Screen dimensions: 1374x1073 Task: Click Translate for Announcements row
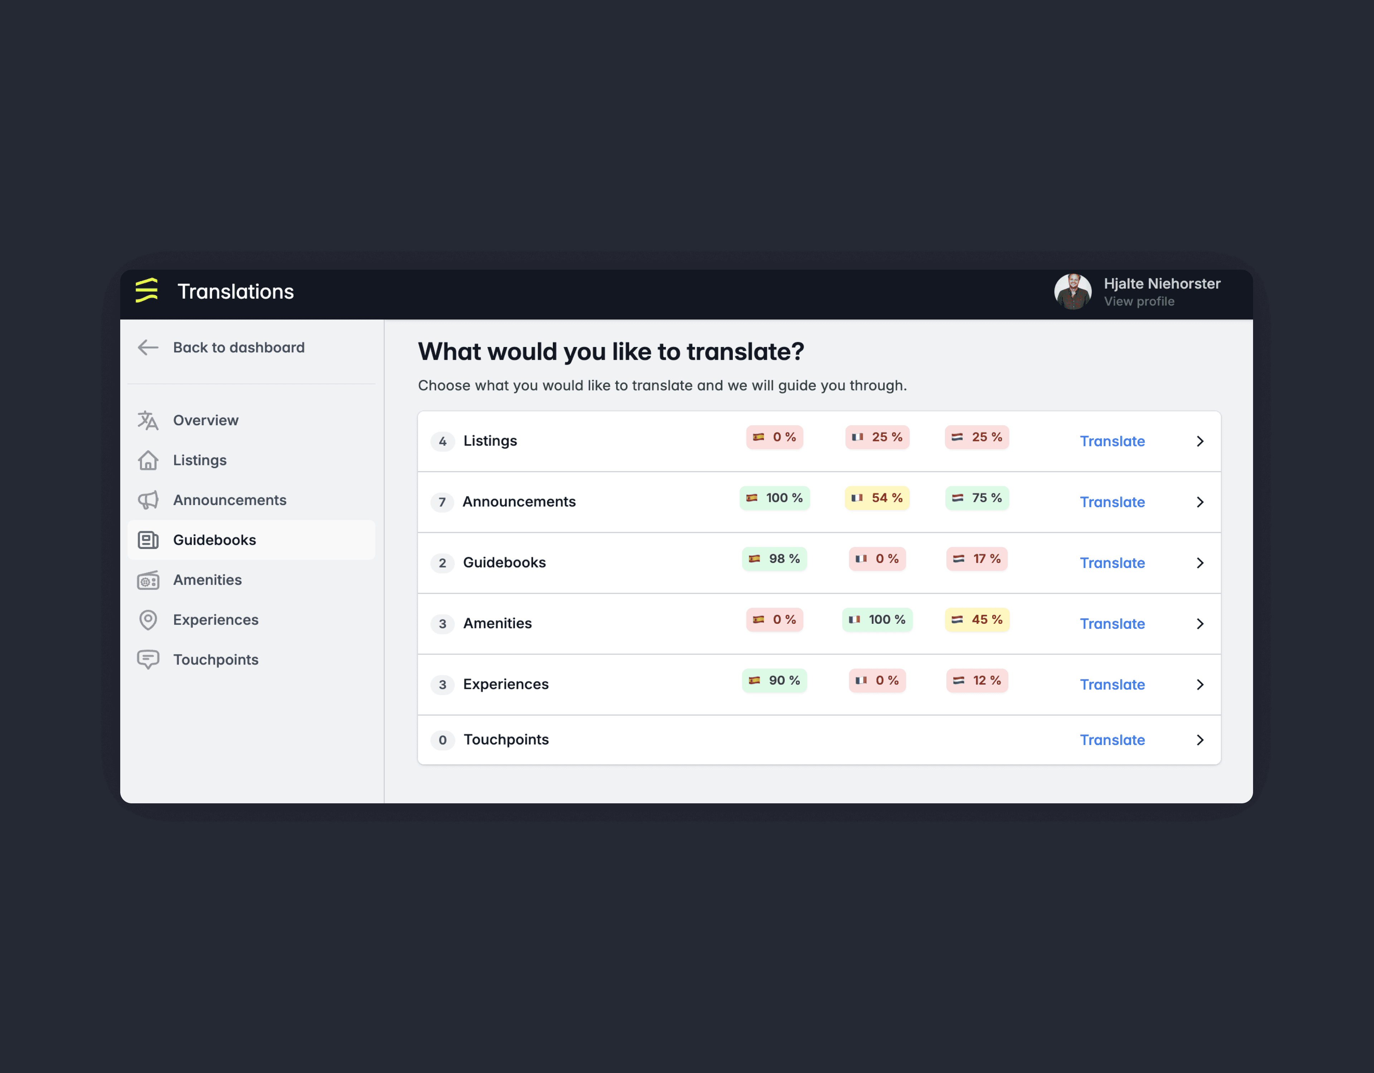(x=1112, y=502)
